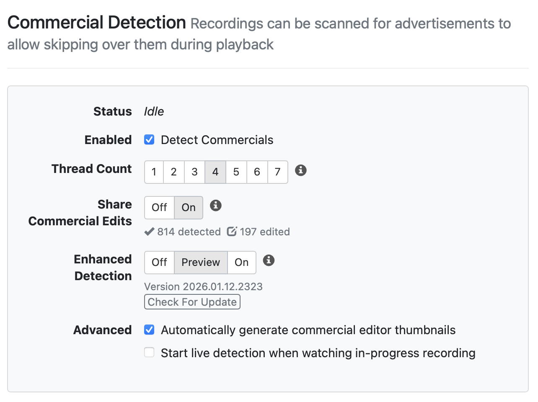The height and width of the screenshot is (402, 538).
Task: Turn Share Commercial Edits Off
Action: pyautogui.click(x=159, y=208)
